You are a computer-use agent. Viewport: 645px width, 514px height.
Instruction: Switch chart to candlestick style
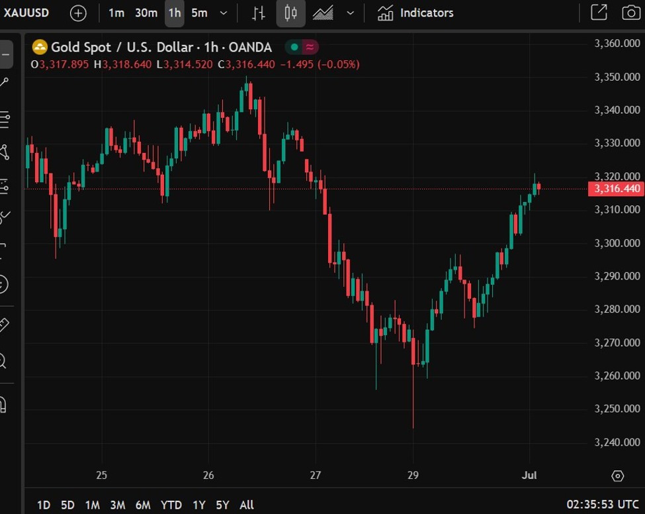tap(290, 13)
